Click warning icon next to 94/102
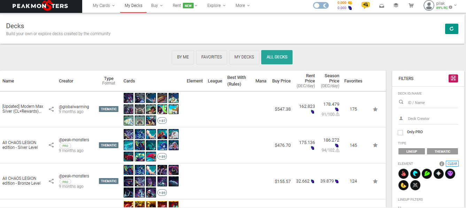This screenshot has width=466, height=208. [x=337, y=150]
